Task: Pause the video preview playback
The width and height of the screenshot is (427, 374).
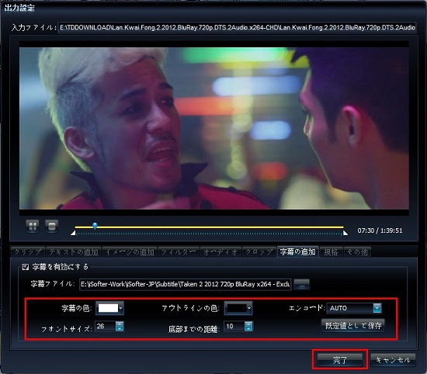Action: [x=33, y=227]
